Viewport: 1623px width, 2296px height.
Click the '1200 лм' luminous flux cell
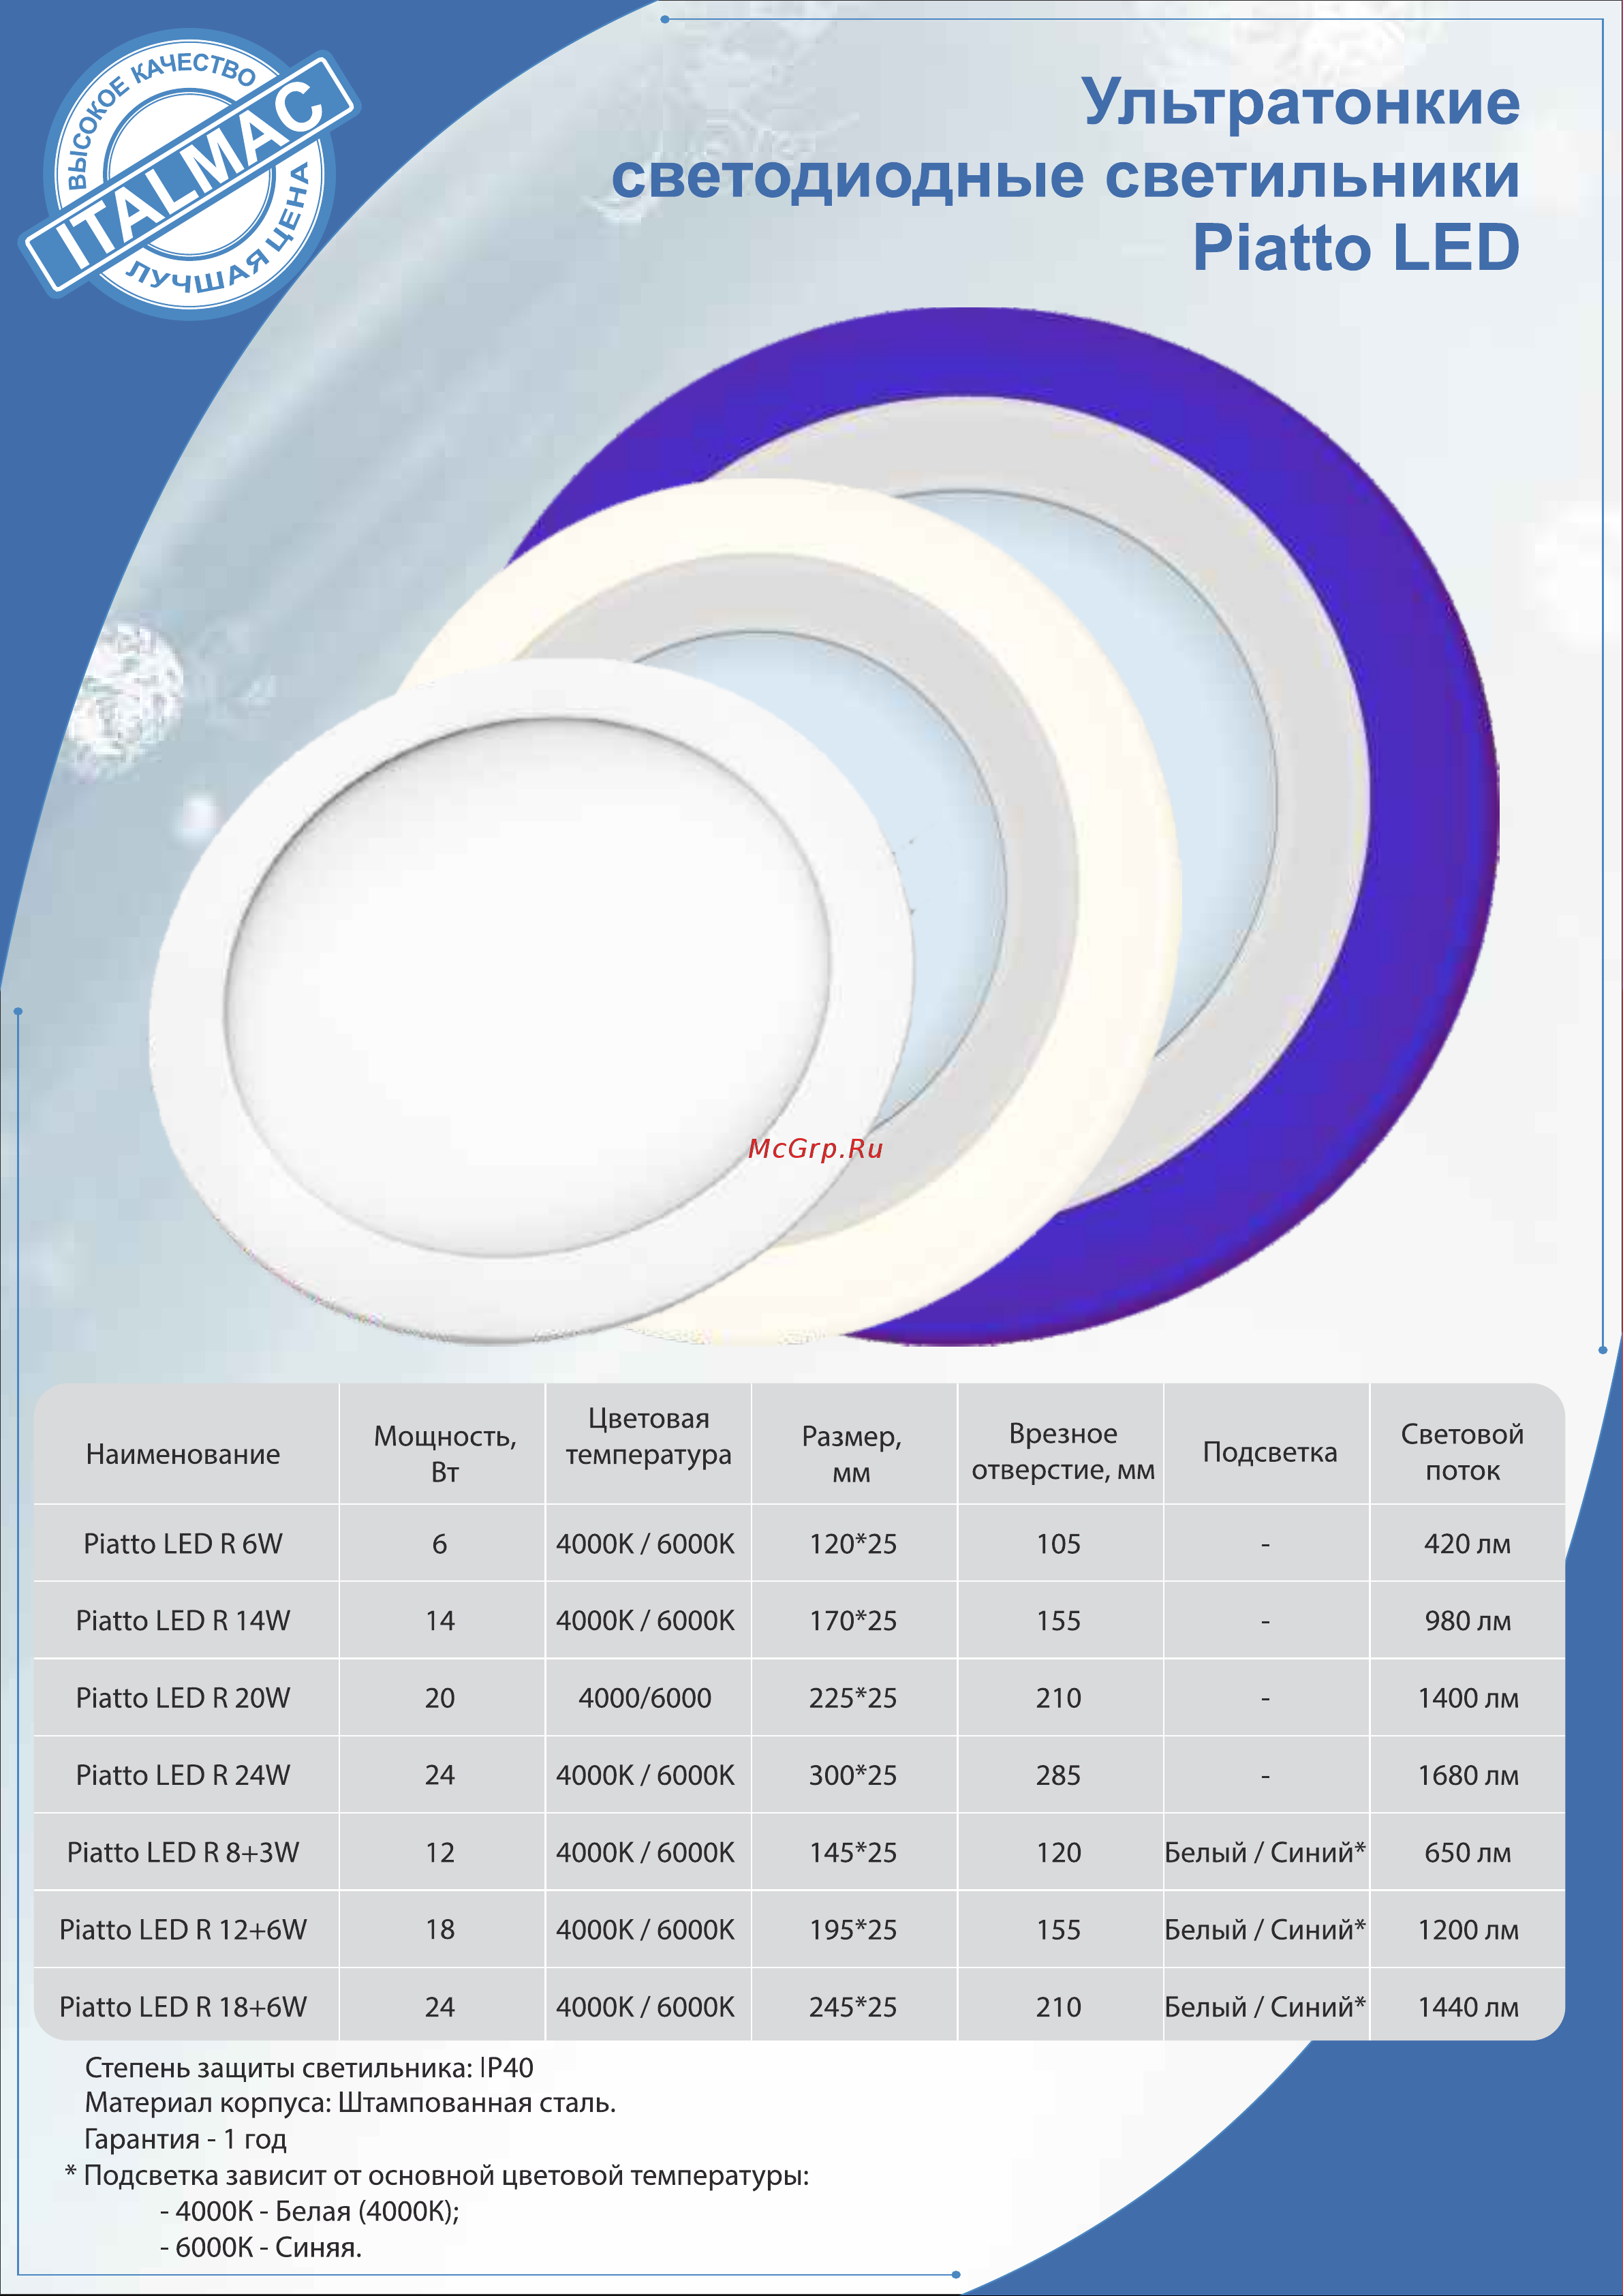click(x=1468, y=1930)
